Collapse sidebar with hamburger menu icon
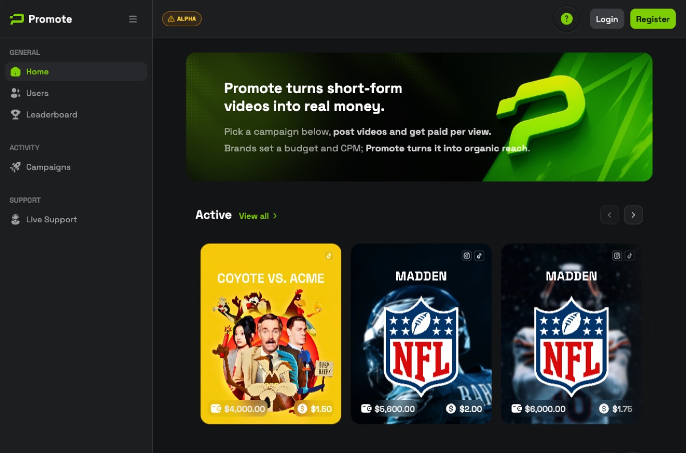Viewport: 686px width, 453px height. click(x=133, y=19)
